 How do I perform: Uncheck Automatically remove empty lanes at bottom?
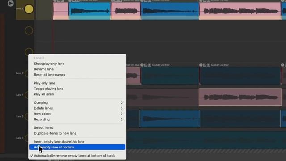coord(77,156)
